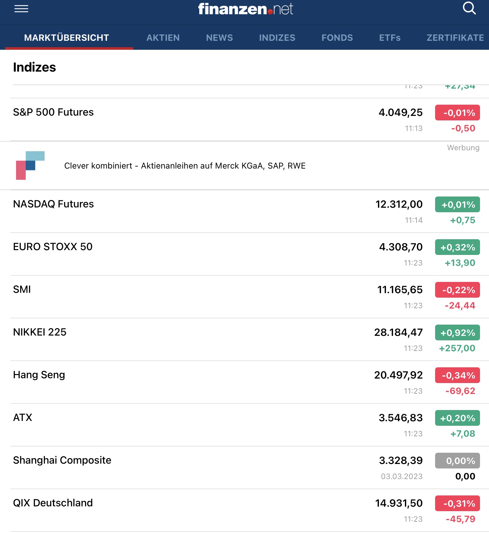Tap the finanzen.net logo

point(245,9)
